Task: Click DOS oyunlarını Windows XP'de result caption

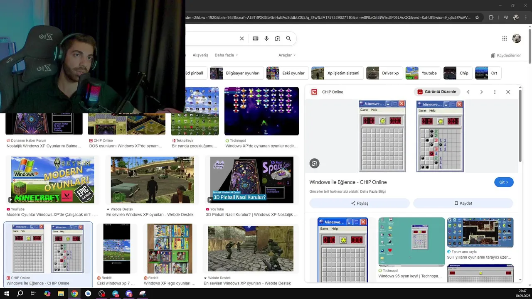Action: coord(126,146)
